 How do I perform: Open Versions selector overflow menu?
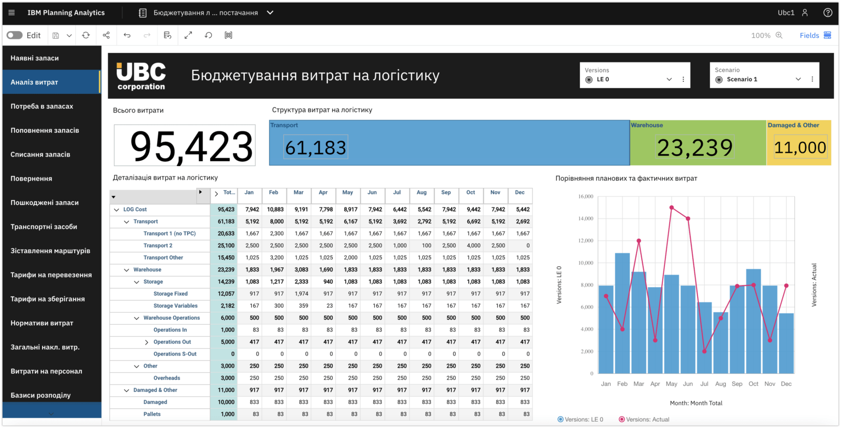pos(683,79)
